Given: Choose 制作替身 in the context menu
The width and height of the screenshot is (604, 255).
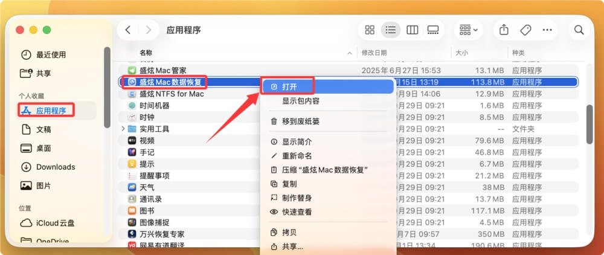Looking at the screenshot, I should [x=327, y=198].
